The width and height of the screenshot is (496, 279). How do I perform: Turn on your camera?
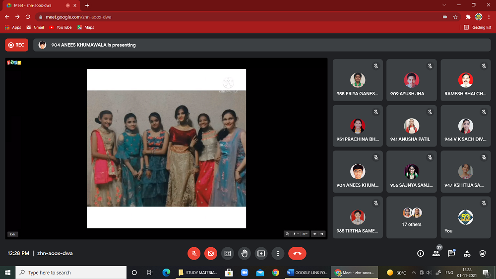(x=211, y=253)
